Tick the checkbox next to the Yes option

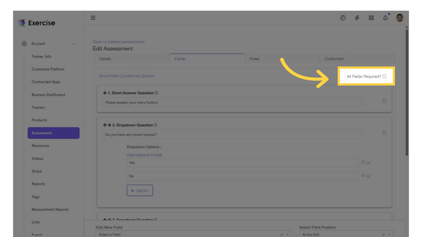coord(363,162)
